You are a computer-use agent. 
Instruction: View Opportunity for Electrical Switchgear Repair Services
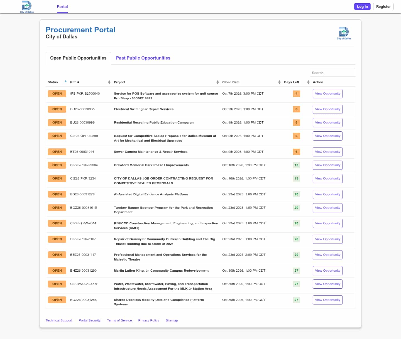pyautogui.click(x=327, y=109)
